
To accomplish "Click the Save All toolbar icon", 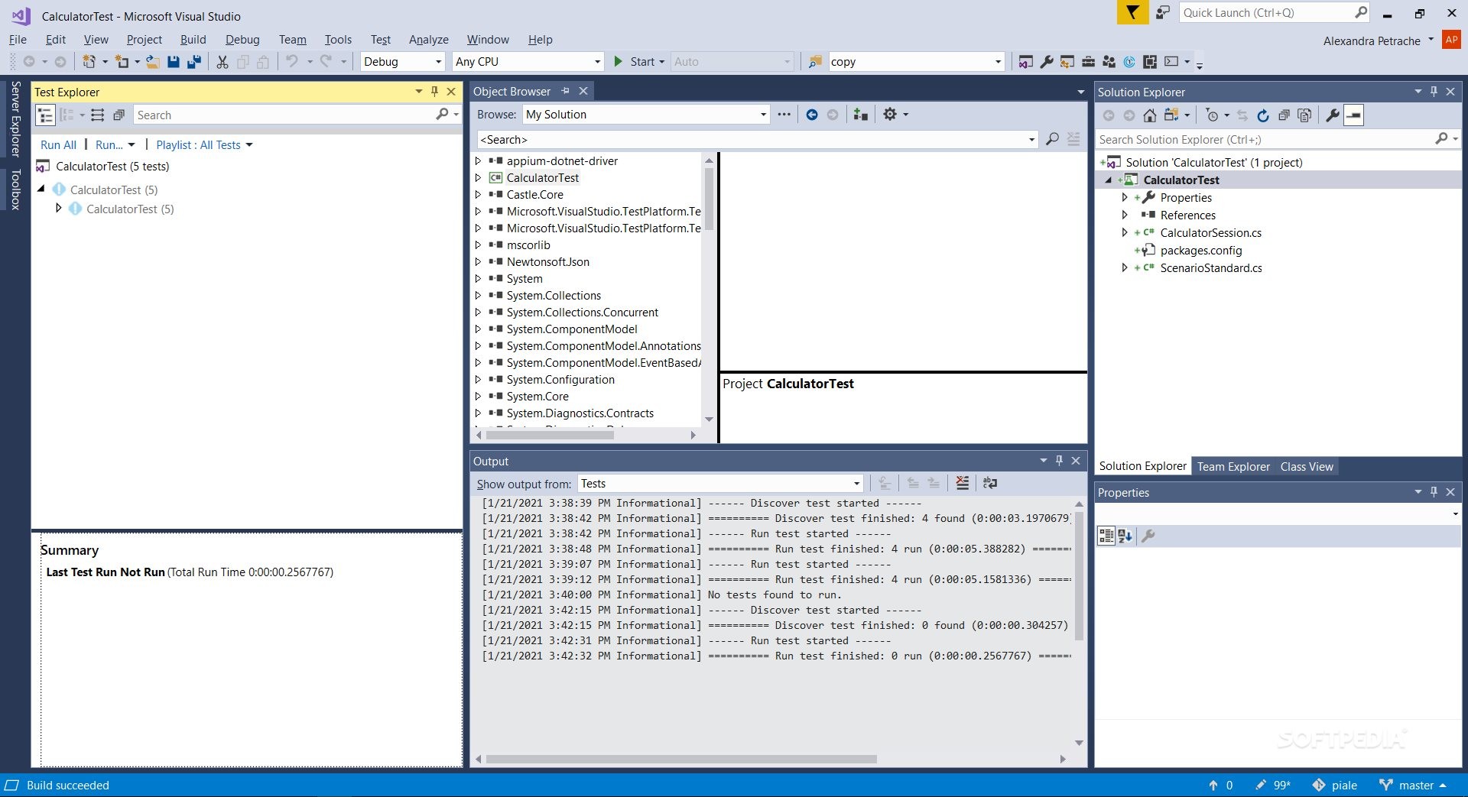I will pos(194,62).
